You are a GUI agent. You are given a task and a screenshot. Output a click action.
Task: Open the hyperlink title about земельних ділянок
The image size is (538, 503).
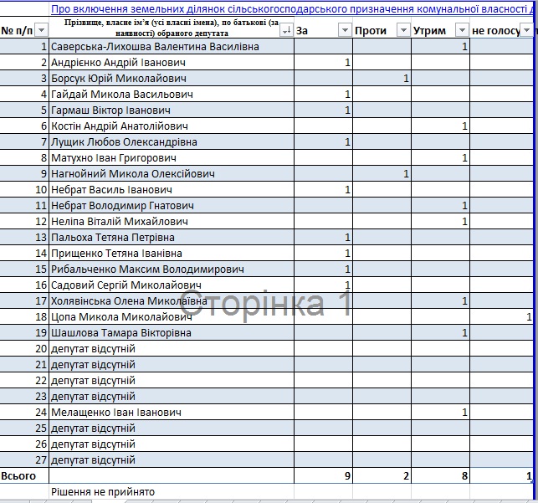coord(292,8)
